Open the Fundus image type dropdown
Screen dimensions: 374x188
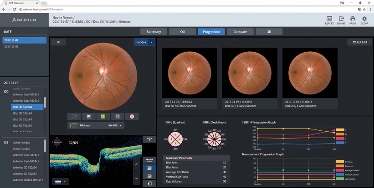[x=145, y=42]
